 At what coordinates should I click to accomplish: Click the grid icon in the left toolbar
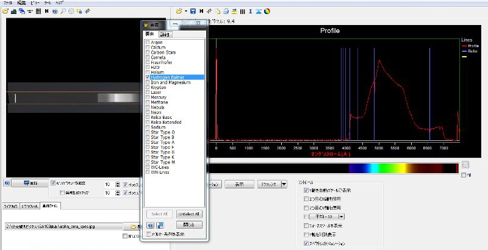39,11
